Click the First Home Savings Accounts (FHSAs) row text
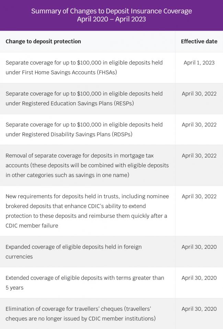Image resolution: width=223 pixels, height=329 pixels. point(84,68)
